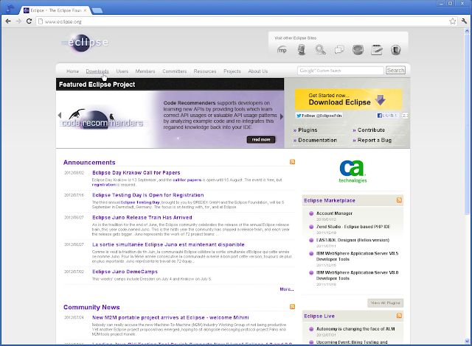472x346 pixels.
Task: Open the About Us navigation item
Action: click(x=258, y=71)
